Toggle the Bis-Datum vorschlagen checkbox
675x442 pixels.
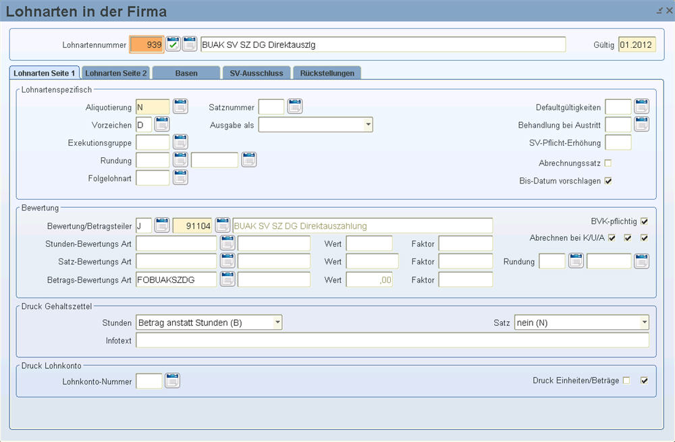pyautogui.click(x=608, y=181)
